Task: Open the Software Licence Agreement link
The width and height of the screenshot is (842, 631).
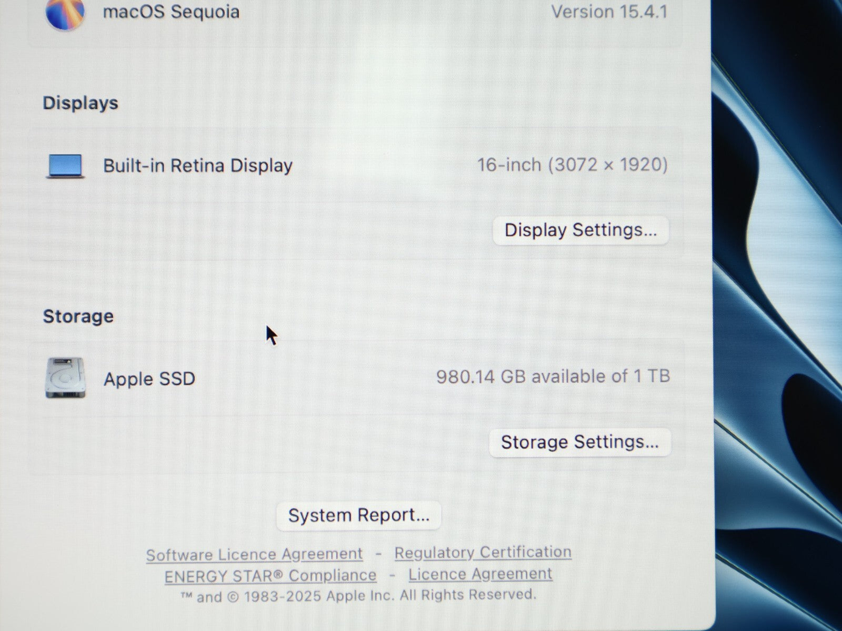Action: [254, 554]
